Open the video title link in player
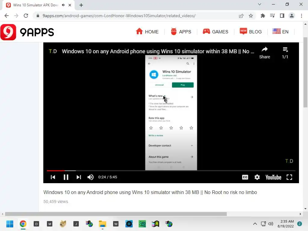 point(158,51)
